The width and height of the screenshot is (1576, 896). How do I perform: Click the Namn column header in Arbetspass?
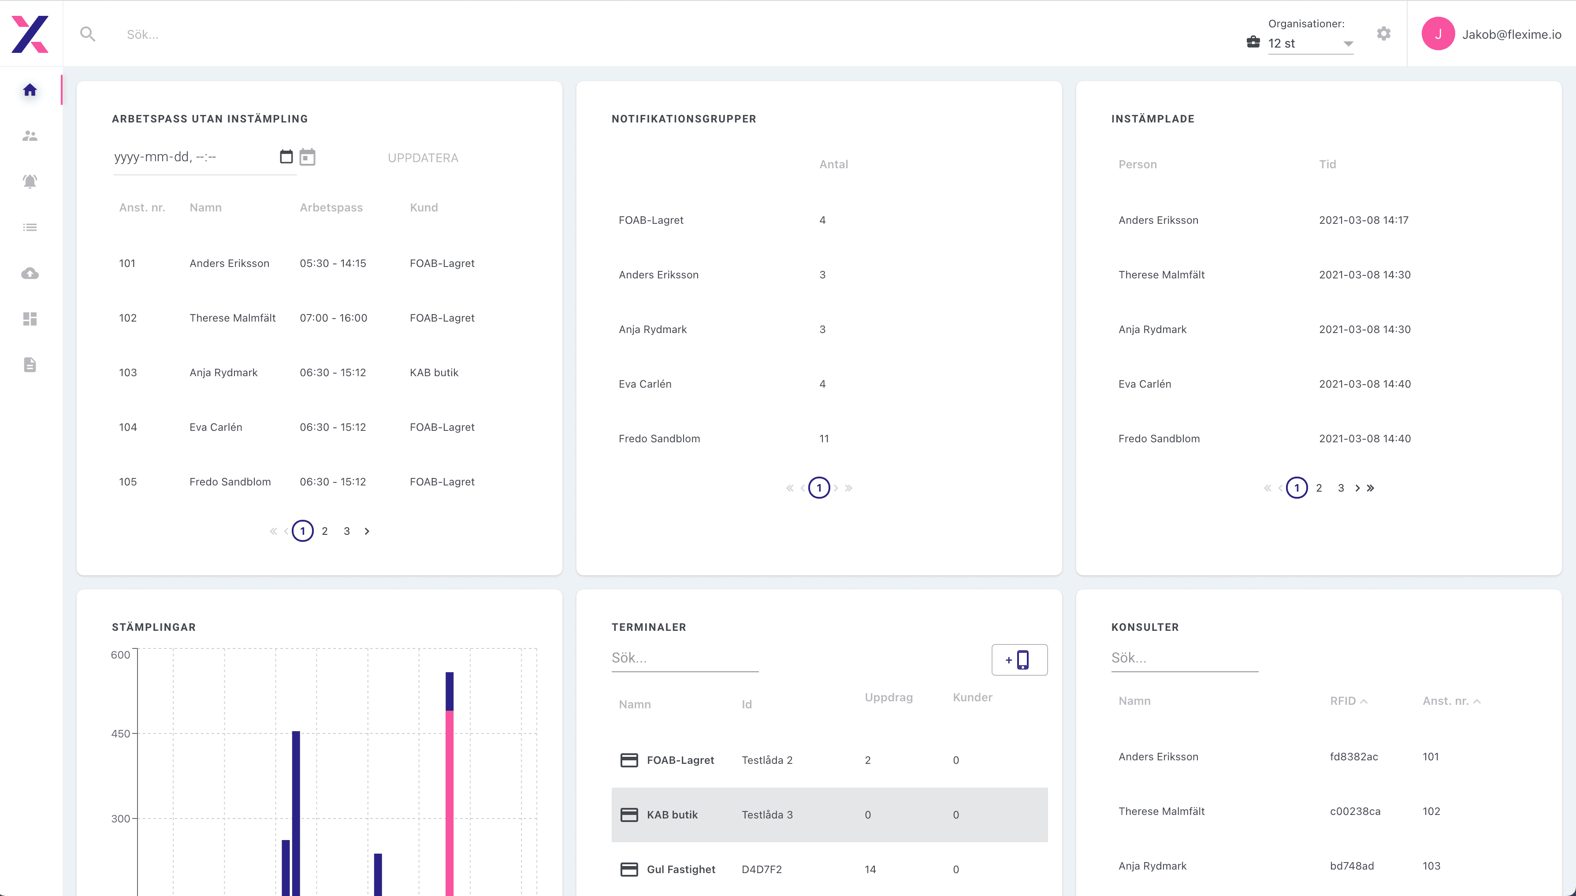(x=206, y=207)
